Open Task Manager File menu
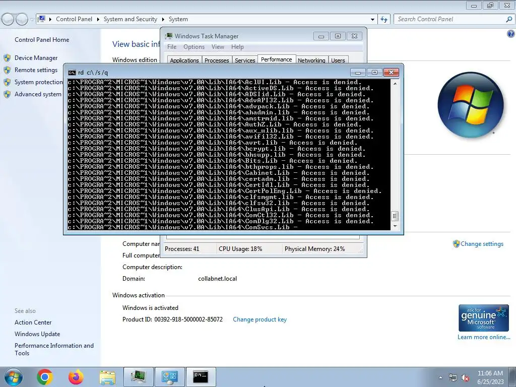The width and height of the screenshot is (516, 387). (x=172, y=47)
